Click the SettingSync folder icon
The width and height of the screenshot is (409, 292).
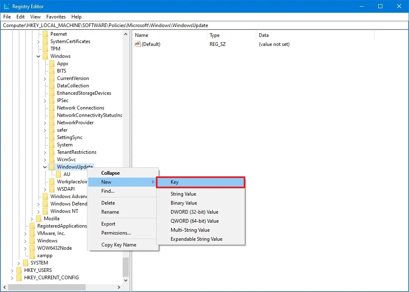pos(52,137)
